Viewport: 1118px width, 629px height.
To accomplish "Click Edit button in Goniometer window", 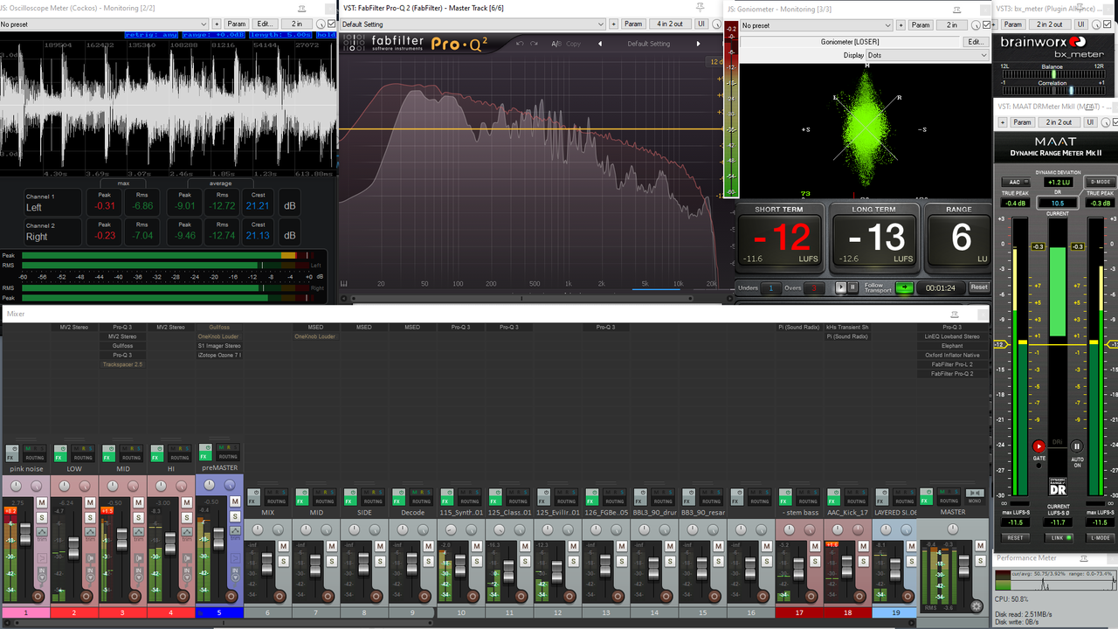I will (975, 42).
